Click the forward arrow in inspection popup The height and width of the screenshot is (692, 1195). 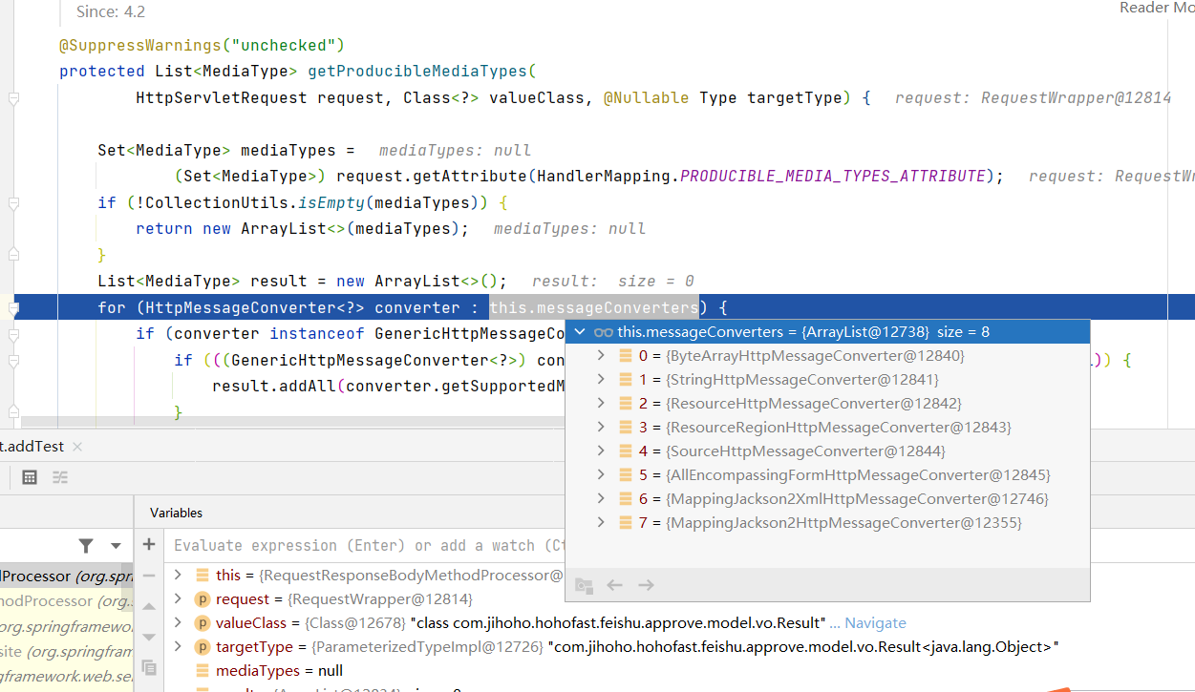646,585
